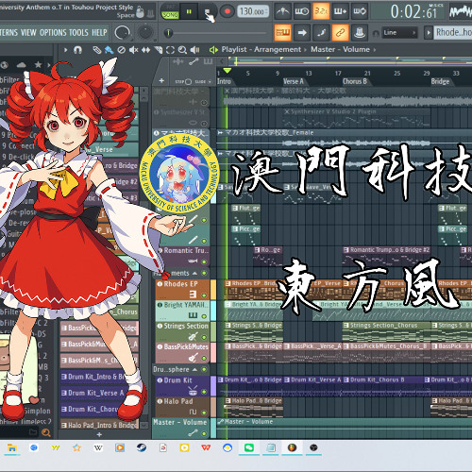Pause playback with the pause button
472x472 pixels.
click(189, 11)
